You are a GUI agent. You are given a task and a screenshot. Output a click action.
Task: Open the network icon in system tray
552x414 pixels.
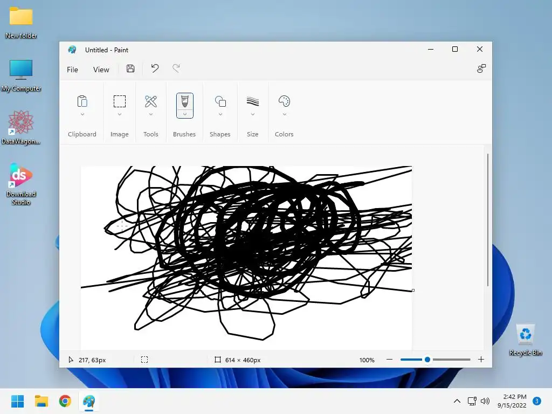(472, 401)
